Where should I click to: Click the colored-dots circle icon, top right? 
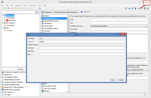click(126, 8)
